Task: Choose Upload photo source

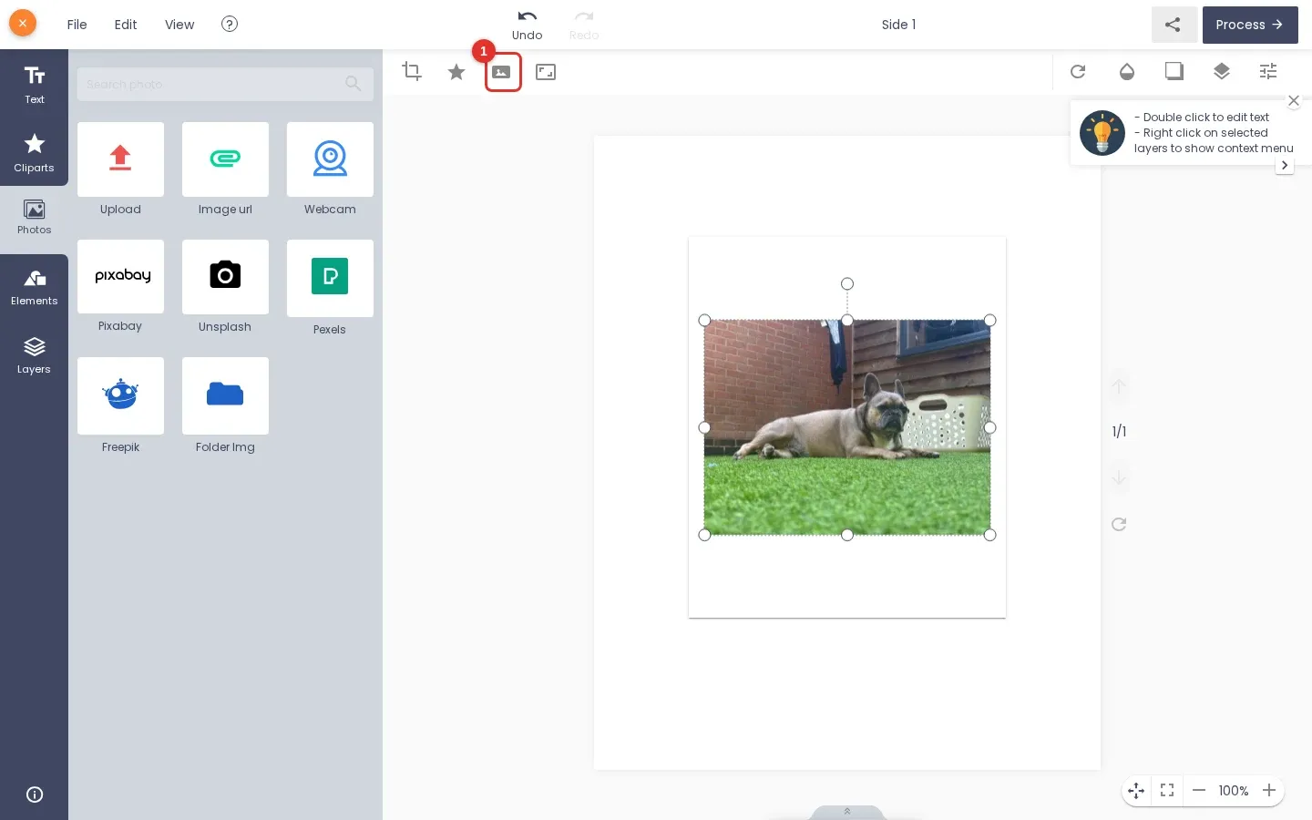Action: 120,159
